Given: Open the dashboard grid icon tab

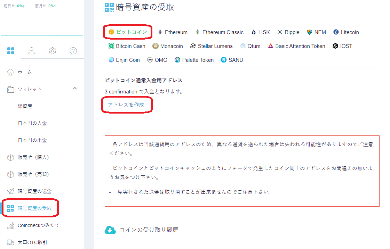Looking at the screenshot, I should (x=11, y=51).
